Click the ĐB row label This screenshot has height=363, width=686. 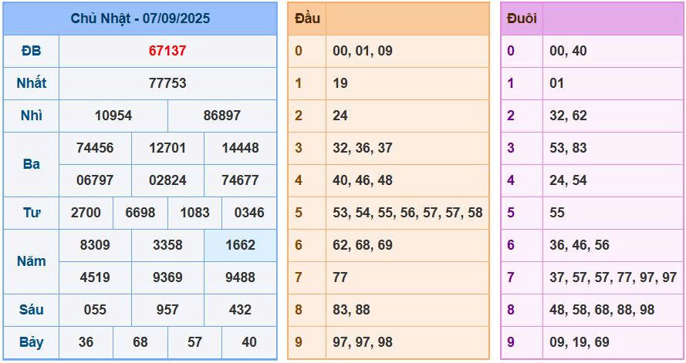[x=31, y=51]
